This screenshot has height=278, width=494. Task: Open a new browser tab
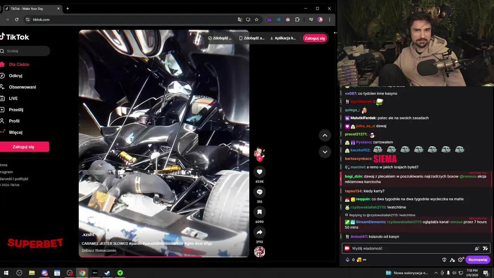68,8
